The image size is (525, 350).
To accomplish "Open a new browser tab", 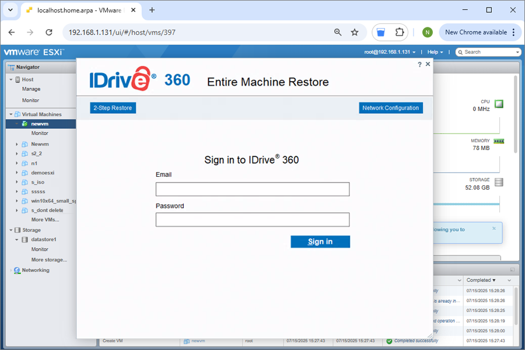I will 152,10.
